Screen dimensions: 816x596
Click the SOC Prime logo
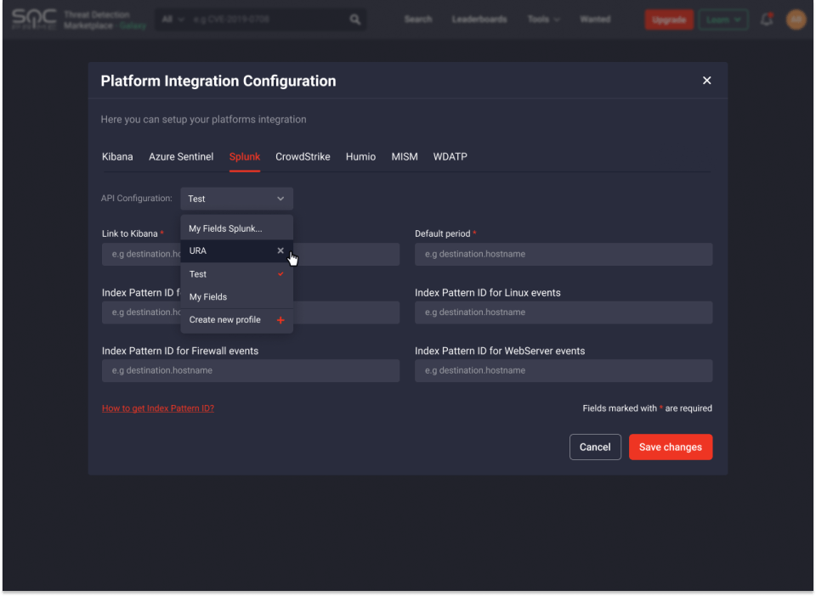(x=34, y=19)
